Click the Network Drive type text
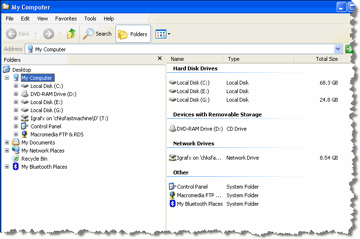Screen dimensions: 360x239 pos(243,158)
